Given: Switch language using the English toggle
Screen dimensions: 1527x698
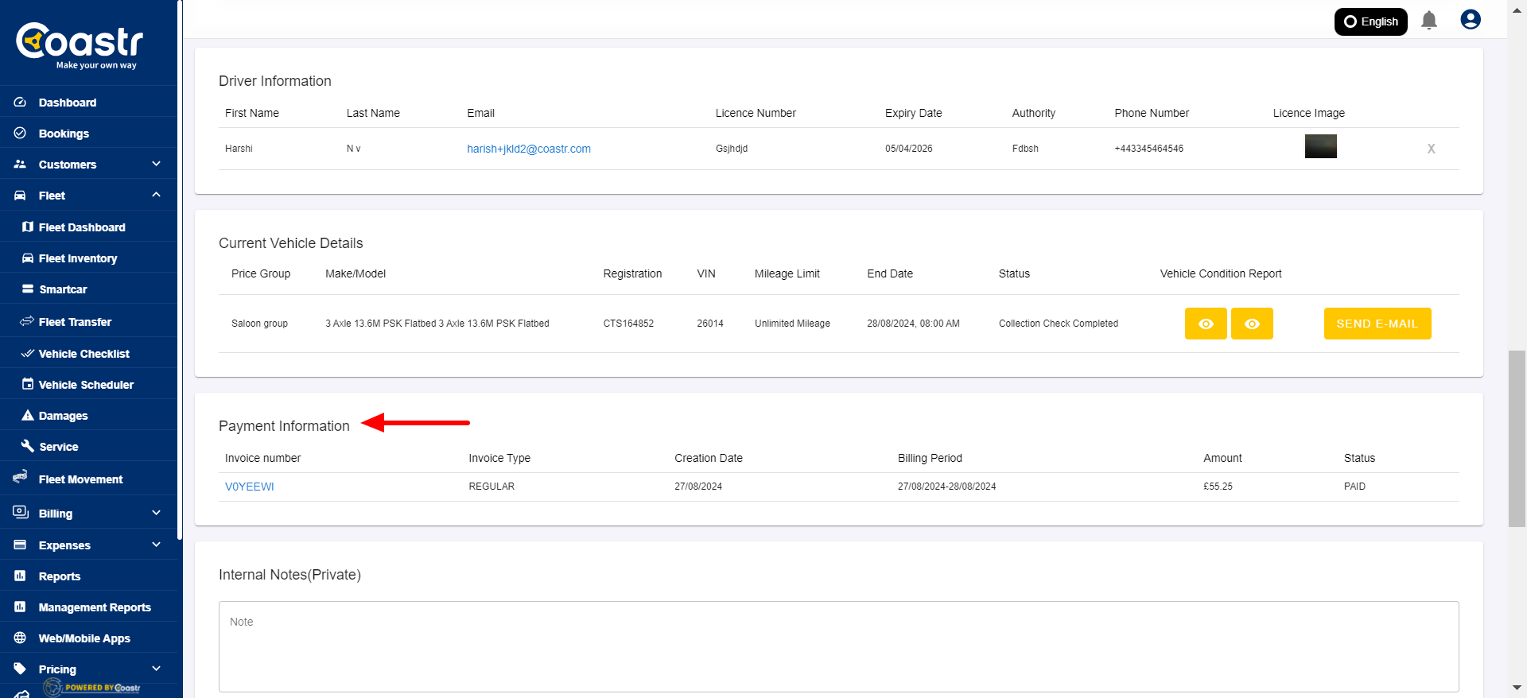Looking at the screenshot, I should click(1370, 21).
